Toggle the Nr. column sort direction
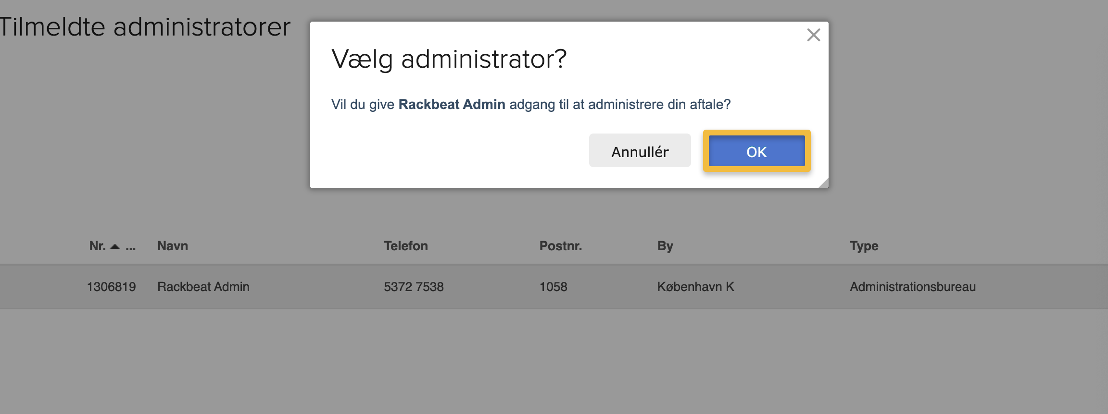The width and height of the screenshot is (1108, 414). point(114,246)
